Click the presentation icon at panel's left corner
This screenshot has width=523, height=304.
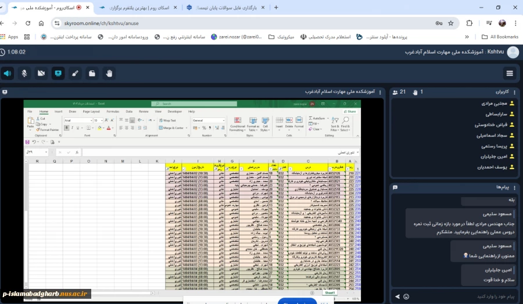click(5, 92)
